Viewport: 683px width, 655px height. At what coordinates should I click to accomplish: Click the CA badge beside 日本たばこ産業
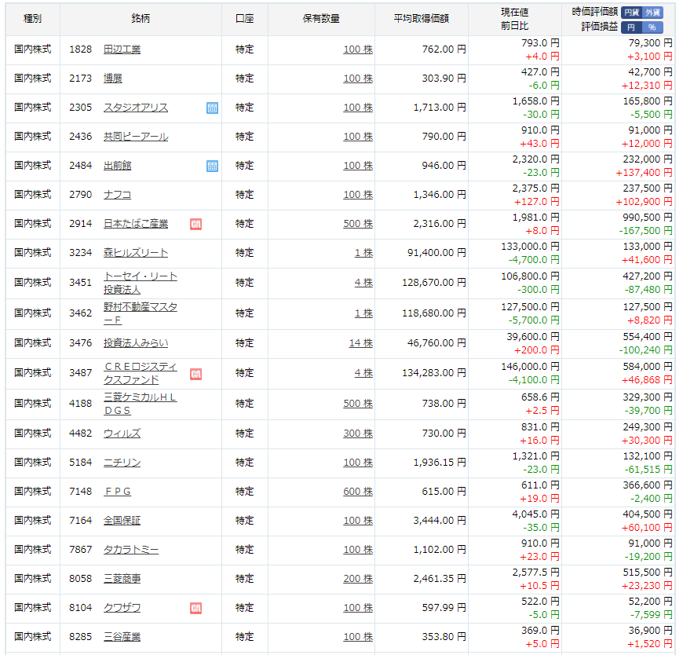[x=196, y=224]
